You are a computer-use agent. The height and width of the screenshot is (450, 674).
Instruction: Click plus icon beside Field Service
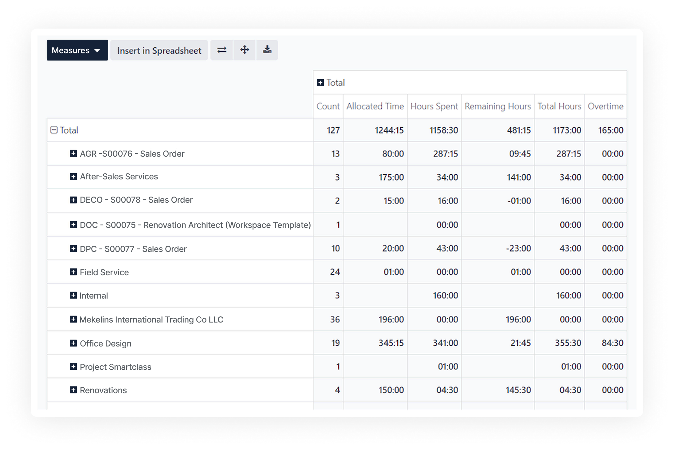coord(73,272)
